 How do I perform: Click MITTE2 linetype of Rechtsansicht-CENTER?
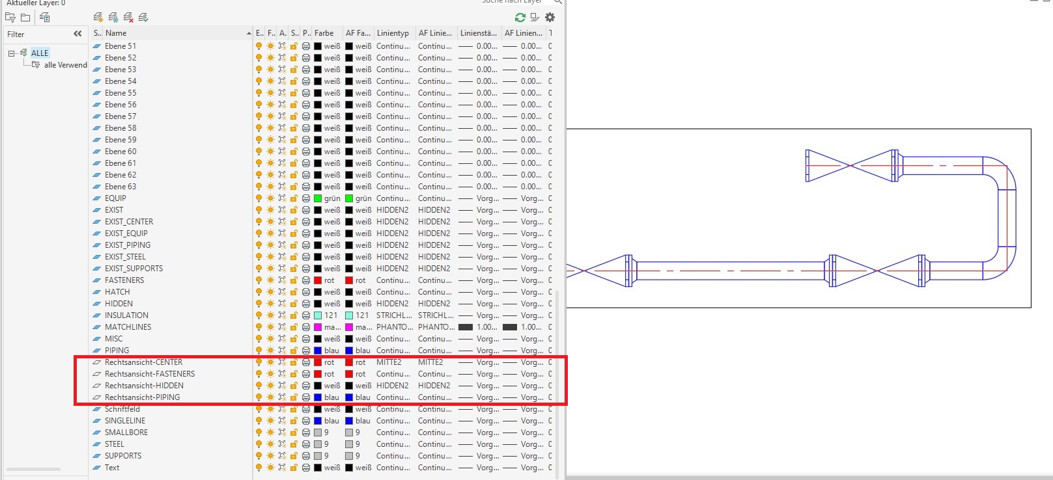(389, 362)
